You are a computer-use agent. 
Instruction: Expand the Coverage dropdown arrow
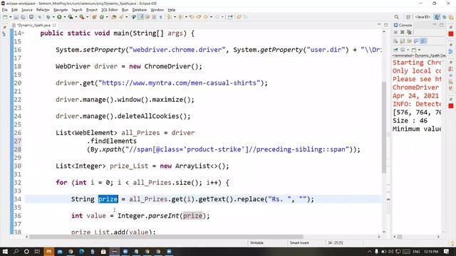(x=76, y=17)
